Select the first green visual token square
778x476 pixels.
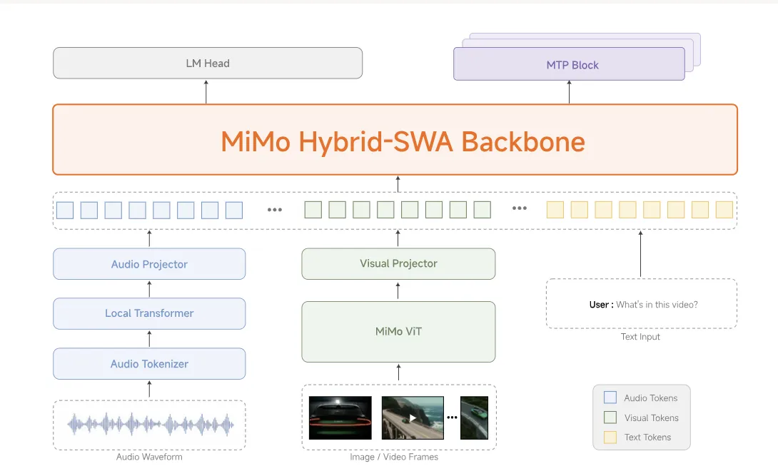tap(313, 210)
